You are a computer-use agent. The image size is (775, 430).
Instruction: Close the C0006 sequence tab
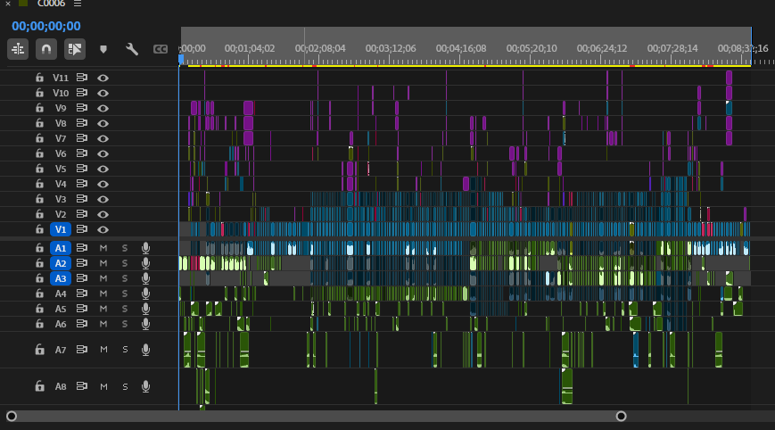[x=8, y=4]
